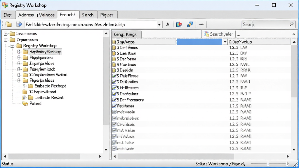This screenshot has height=168, width=299.
Task: Collapse the Iassmriems tree node
Action: pyautogui.click(x=6, y=34)
